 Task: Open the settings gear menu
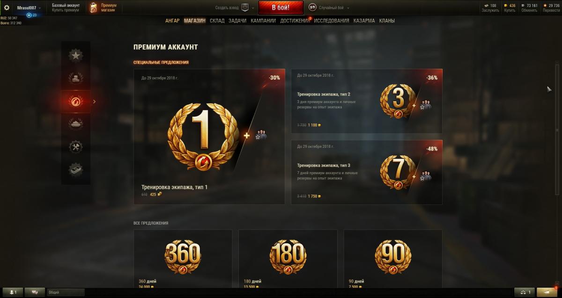(7, 7)
